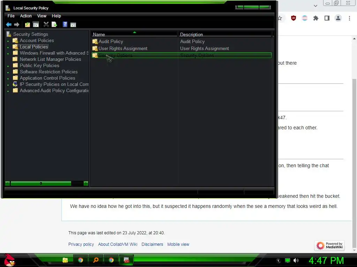Select the Audit Policy list row name
The width and height of the screenshot is (357, 267).
(111, 42)
